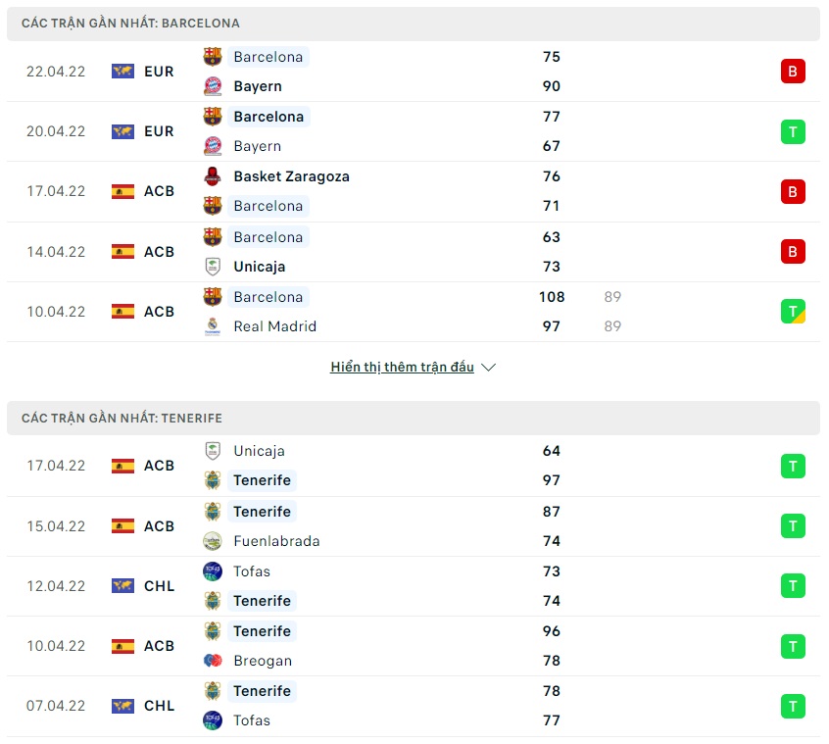Click the "Hiển thị thêm trận đấu" link
The height and width of the screenshot is (744, 829).
click(402, 368)
